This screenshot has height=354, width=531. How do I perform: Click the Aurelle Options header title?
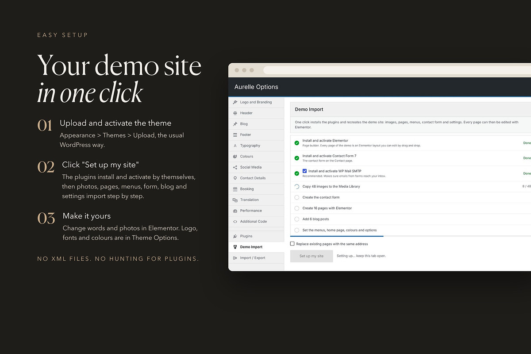[256, 87]
